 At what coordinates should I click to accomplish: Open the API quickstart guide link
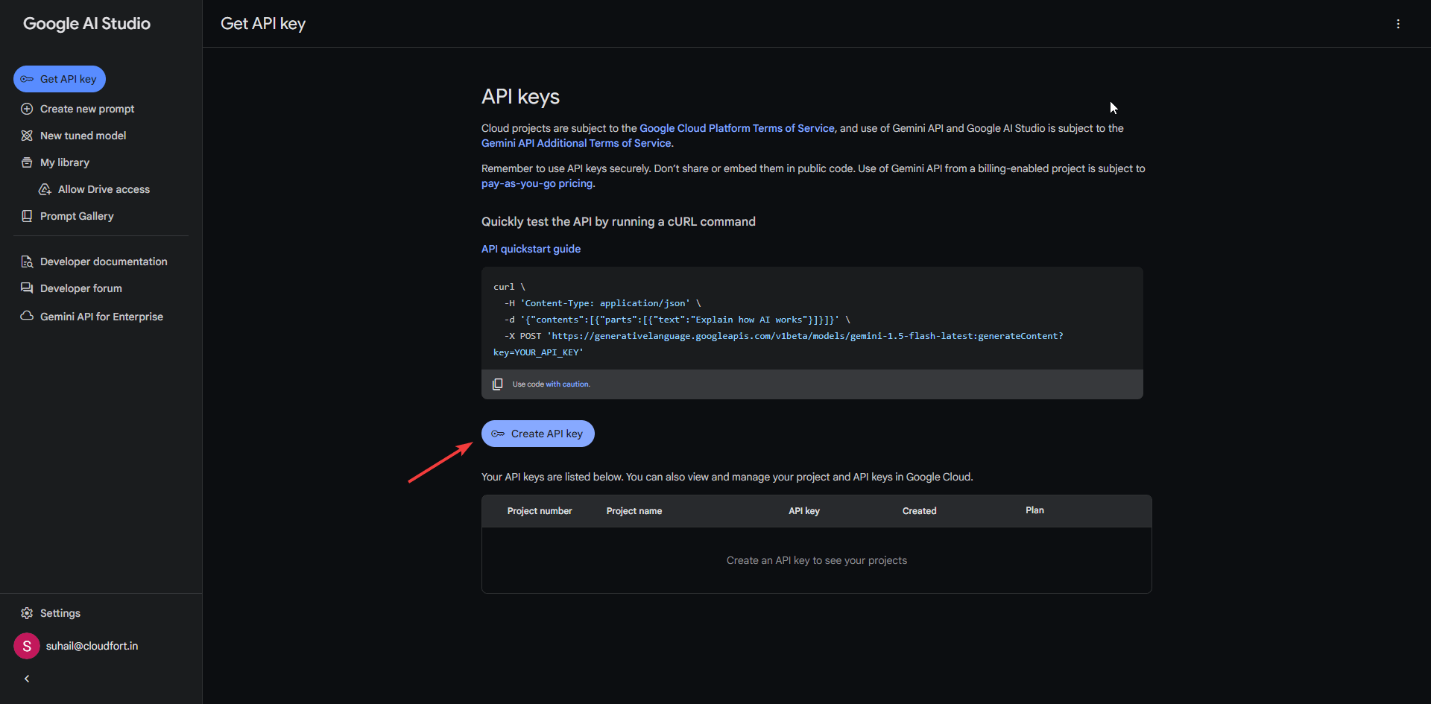tap(531, 249)
